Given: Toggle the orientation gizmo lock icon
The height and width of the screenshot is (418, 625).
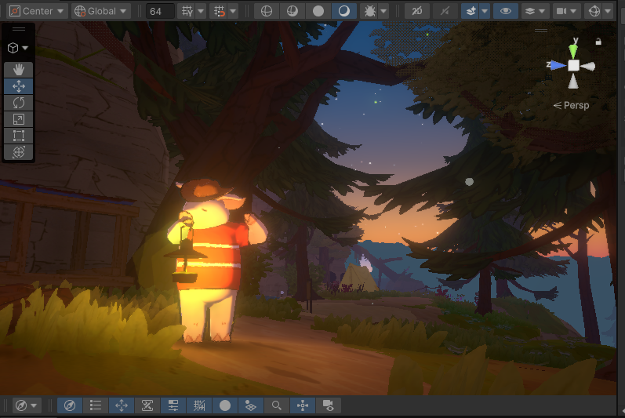Looking at the screenshot, I should click(598, 42).
